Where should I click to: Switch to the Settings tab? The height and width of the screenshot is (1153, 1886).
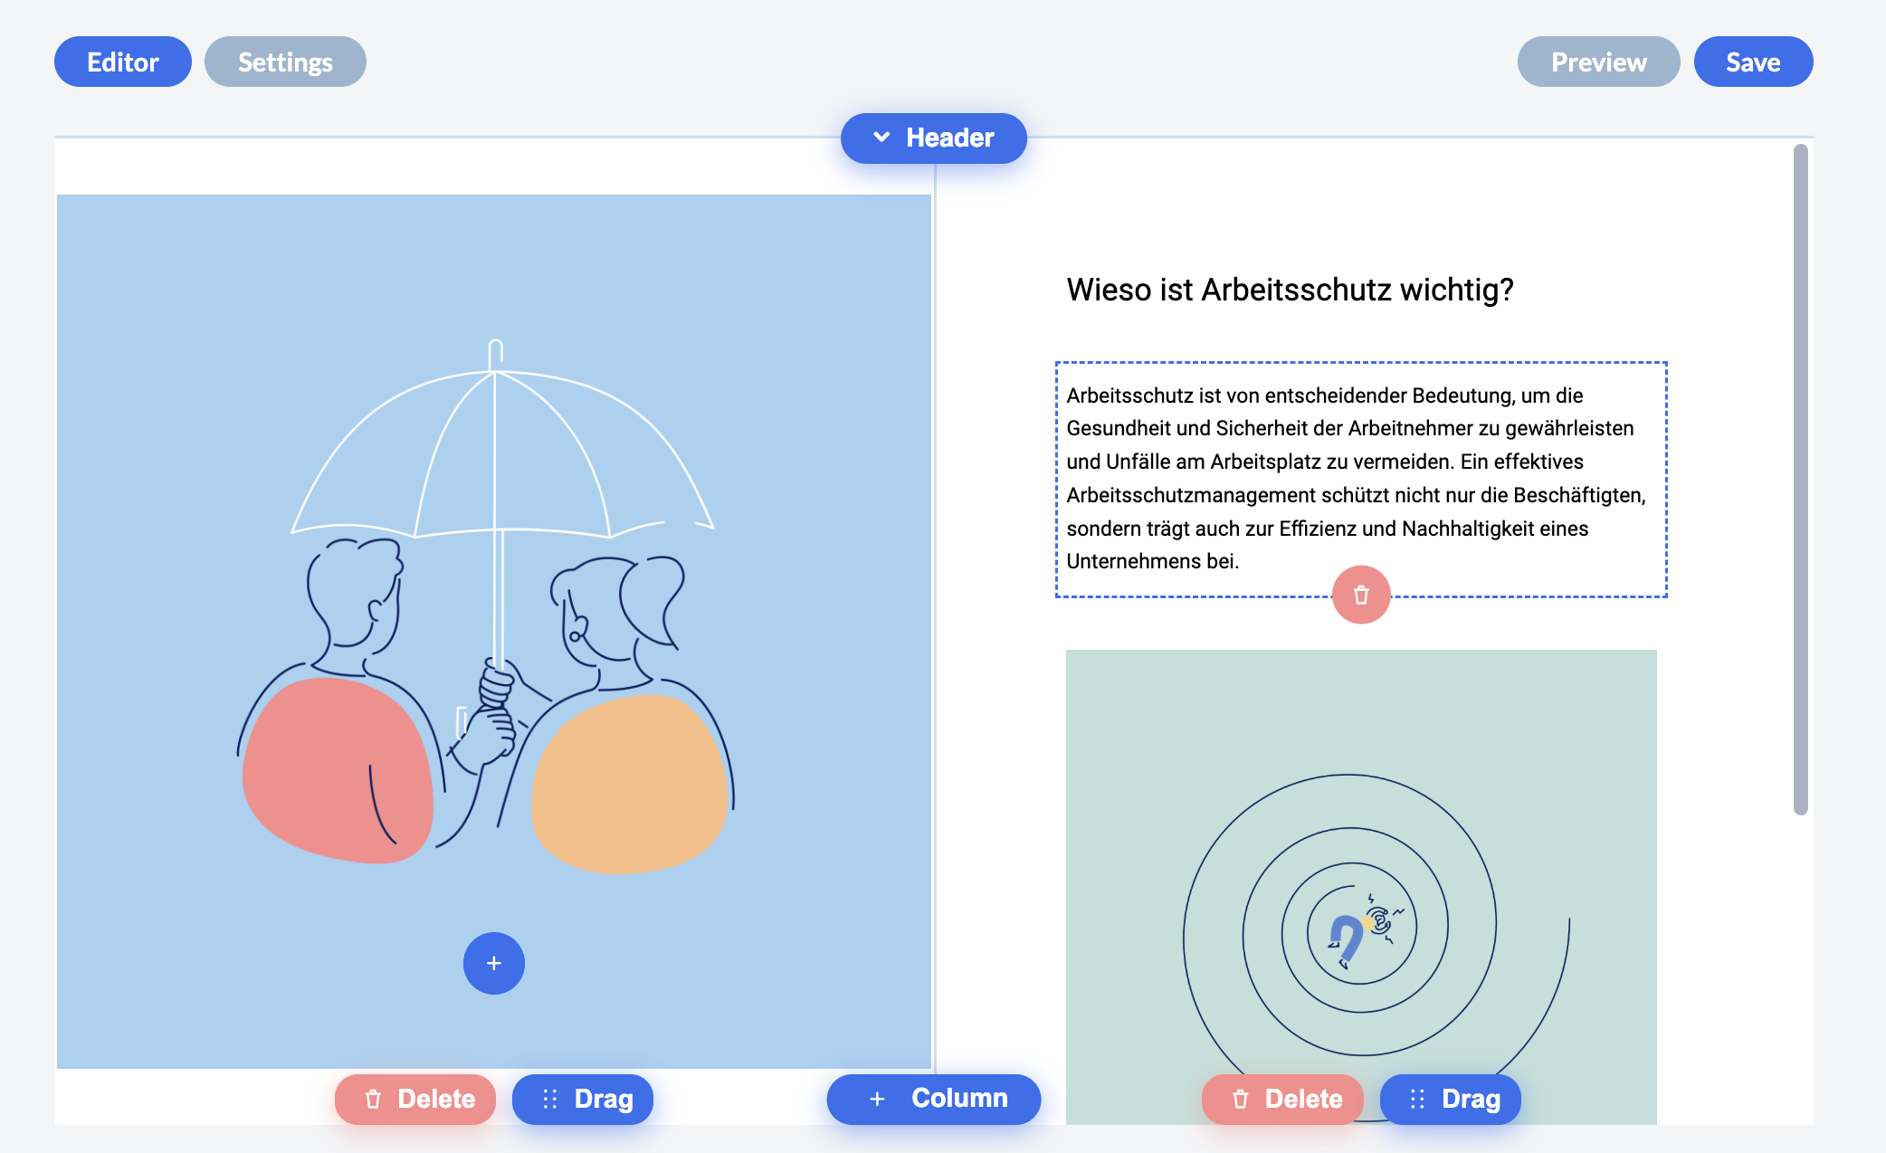(285, 62)
